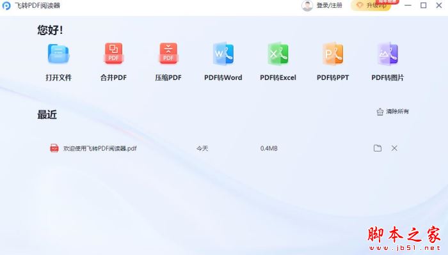Click the 升级vip upgrade button
Viewport: 448px width, 255px height.
point(371,5)
